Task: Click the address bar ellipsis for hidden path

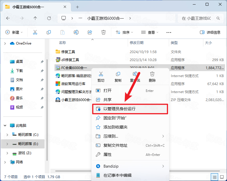Action: tap(80, 18)
